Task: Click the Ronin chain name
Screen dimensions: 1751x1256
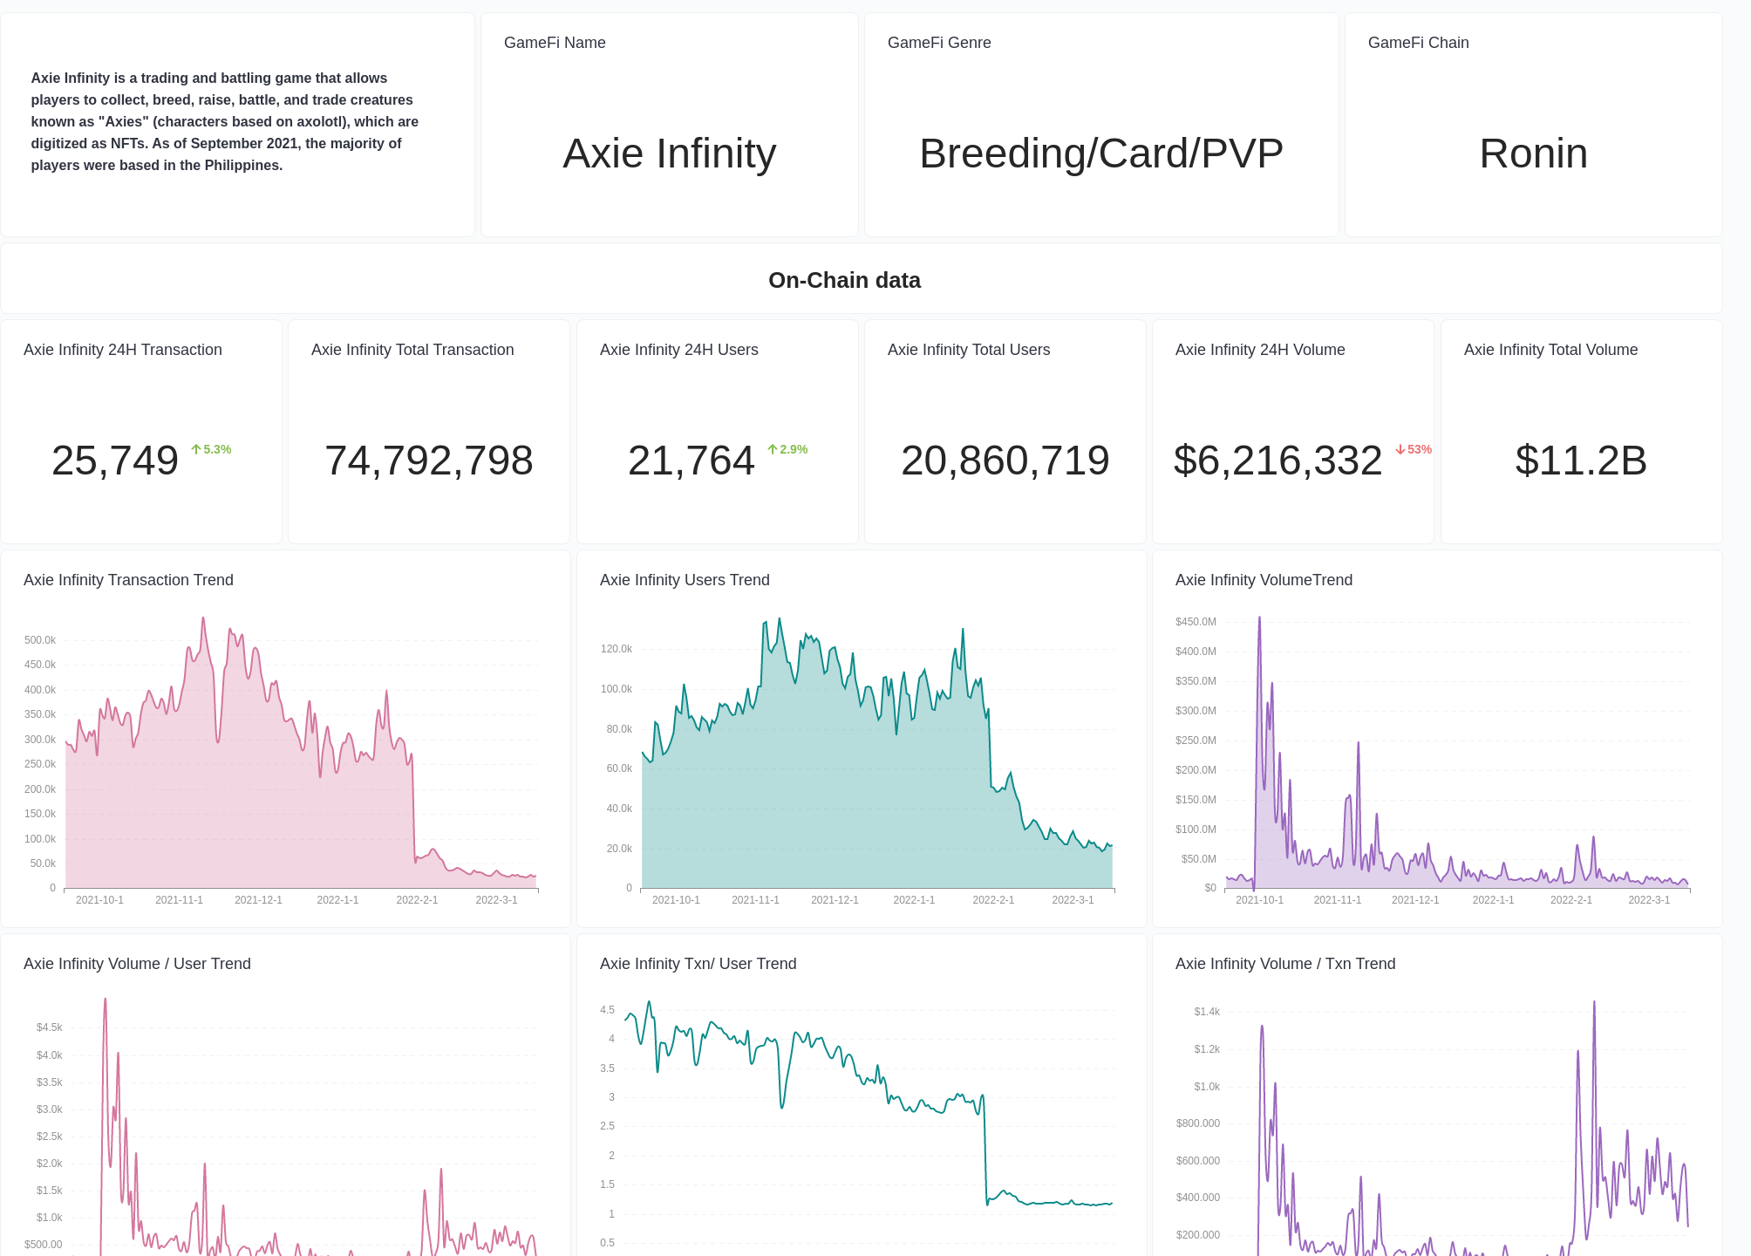Action: pyautogui.click(x=1534, y=154)
